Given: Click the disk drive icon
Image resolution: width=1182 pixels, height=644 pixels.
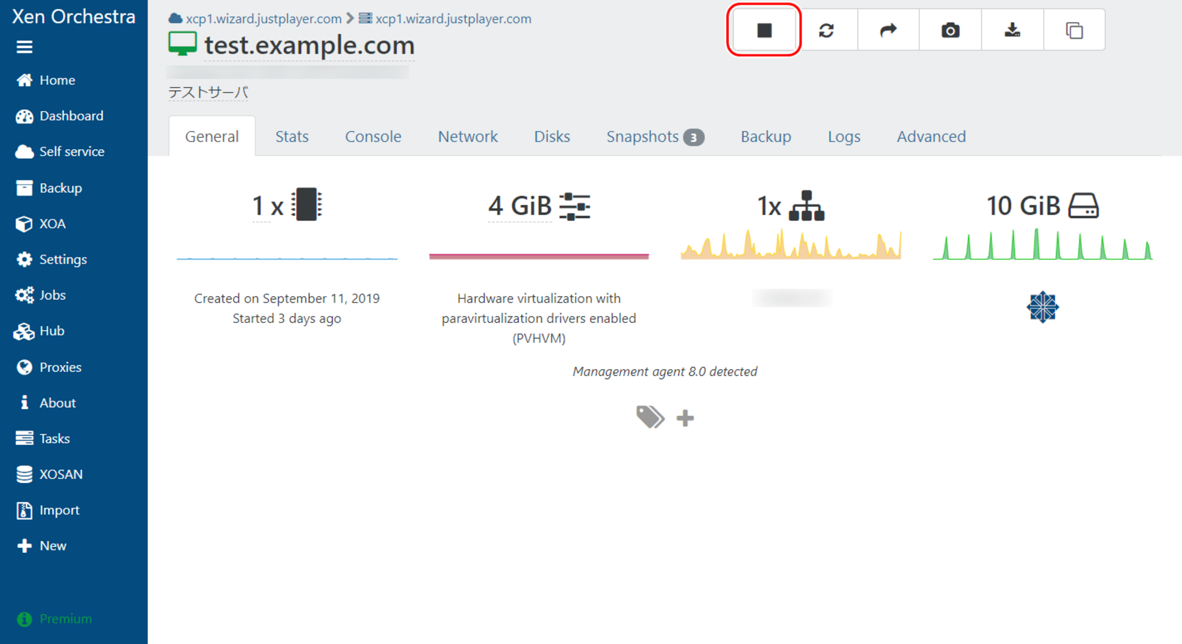Looking at the screenshot, I should coord(1084,206).
